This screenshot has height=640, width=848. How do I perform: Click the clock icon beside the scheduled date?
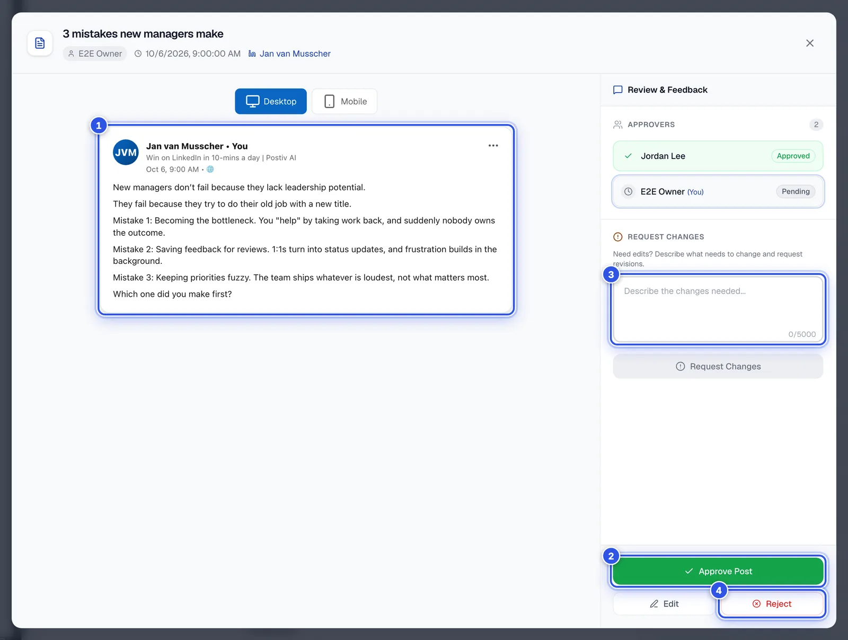tap(138, 54)
